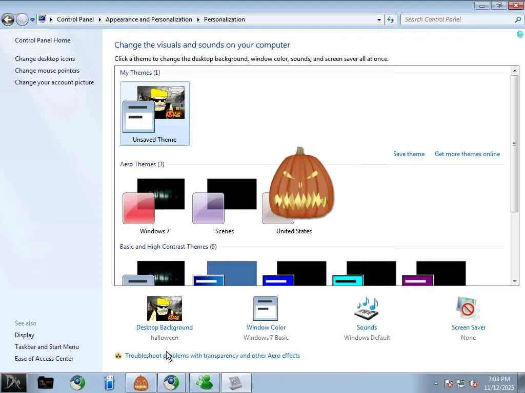This screenshot has width=525, height=393.
Task: Select Personalization breadcrumb
Action: [x=225, y=19]
